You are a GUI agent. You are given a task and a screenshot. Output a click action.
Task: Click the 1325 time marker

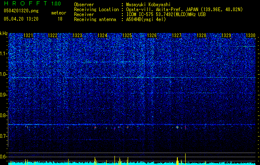[127, 35]
